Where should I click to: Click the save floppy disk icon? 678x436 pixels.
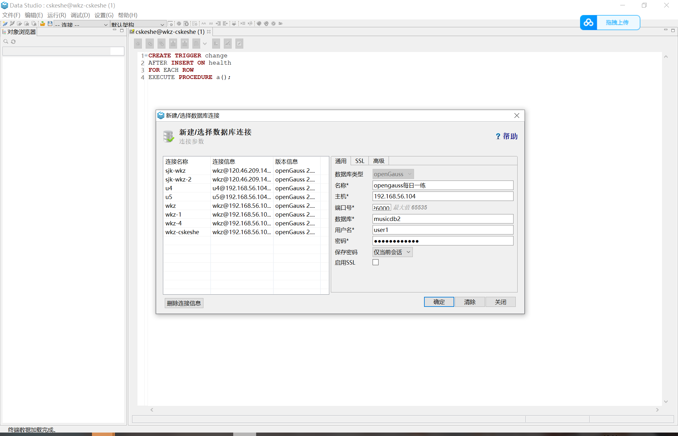click(50, 24)
